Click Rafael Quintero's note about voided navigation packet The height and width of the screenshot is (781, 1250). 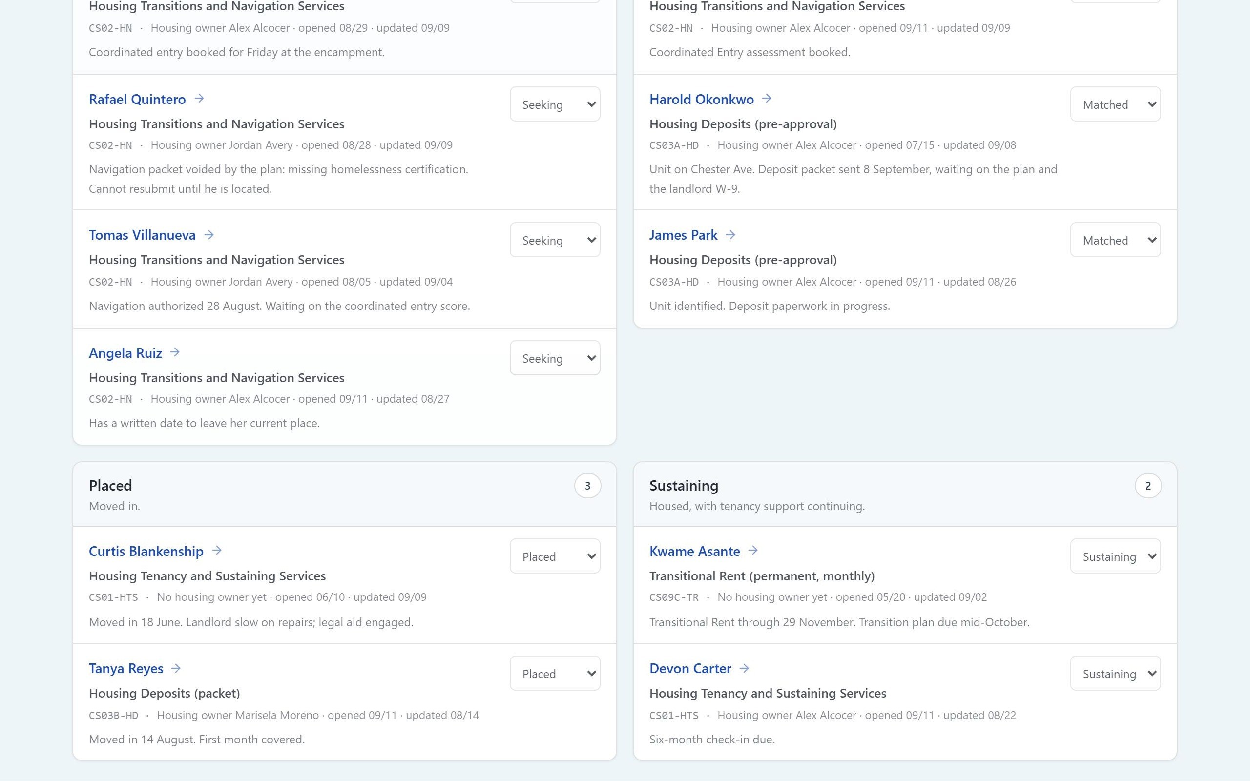[278, 179]
